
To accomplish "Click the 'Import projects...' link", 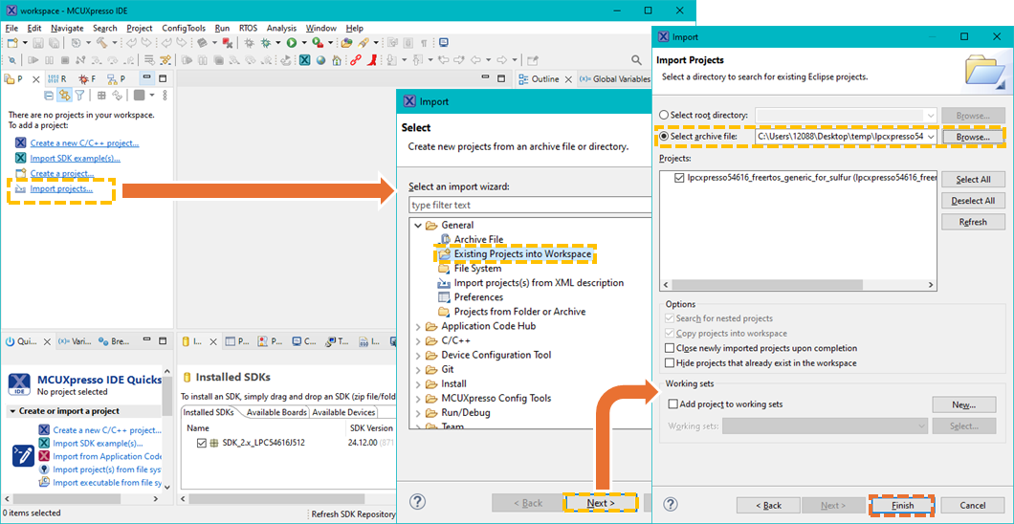I will tap(61, 188).
